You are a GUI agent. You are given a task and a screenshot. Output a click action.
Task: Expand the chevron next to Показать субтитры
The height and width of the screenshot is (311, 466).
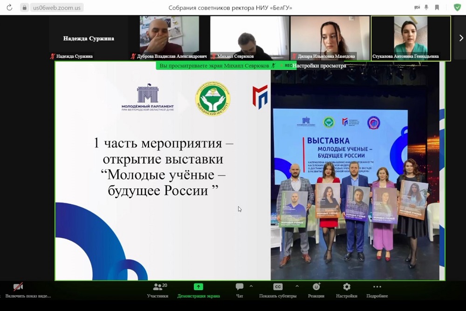pyautogui.click(x=297, y=286)
